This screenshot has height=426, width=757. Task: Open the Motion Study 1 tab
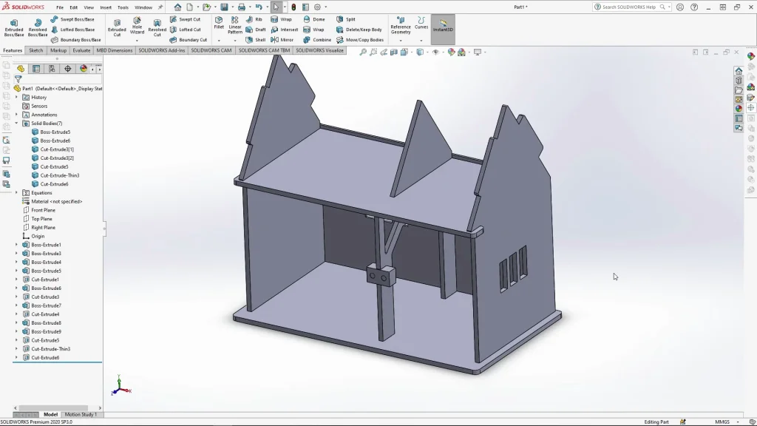(x=81, y=414)
